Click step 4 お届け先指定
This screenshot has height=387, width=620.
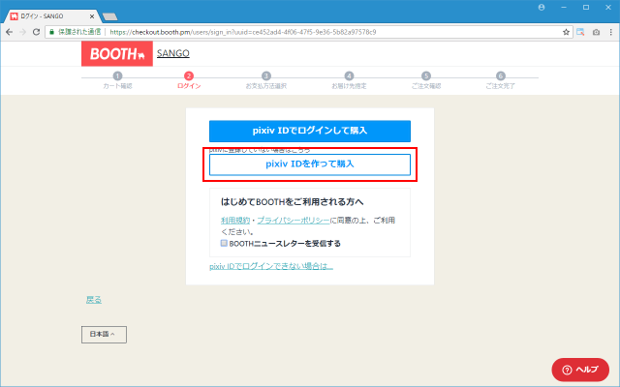click(349, 80)
